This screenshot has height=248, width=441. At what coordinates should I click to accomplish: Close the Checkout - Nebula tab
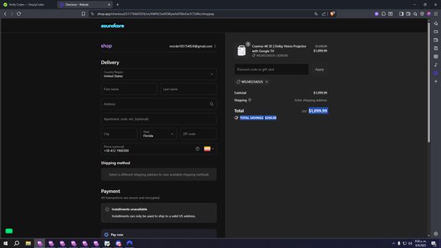coord(109,5)
